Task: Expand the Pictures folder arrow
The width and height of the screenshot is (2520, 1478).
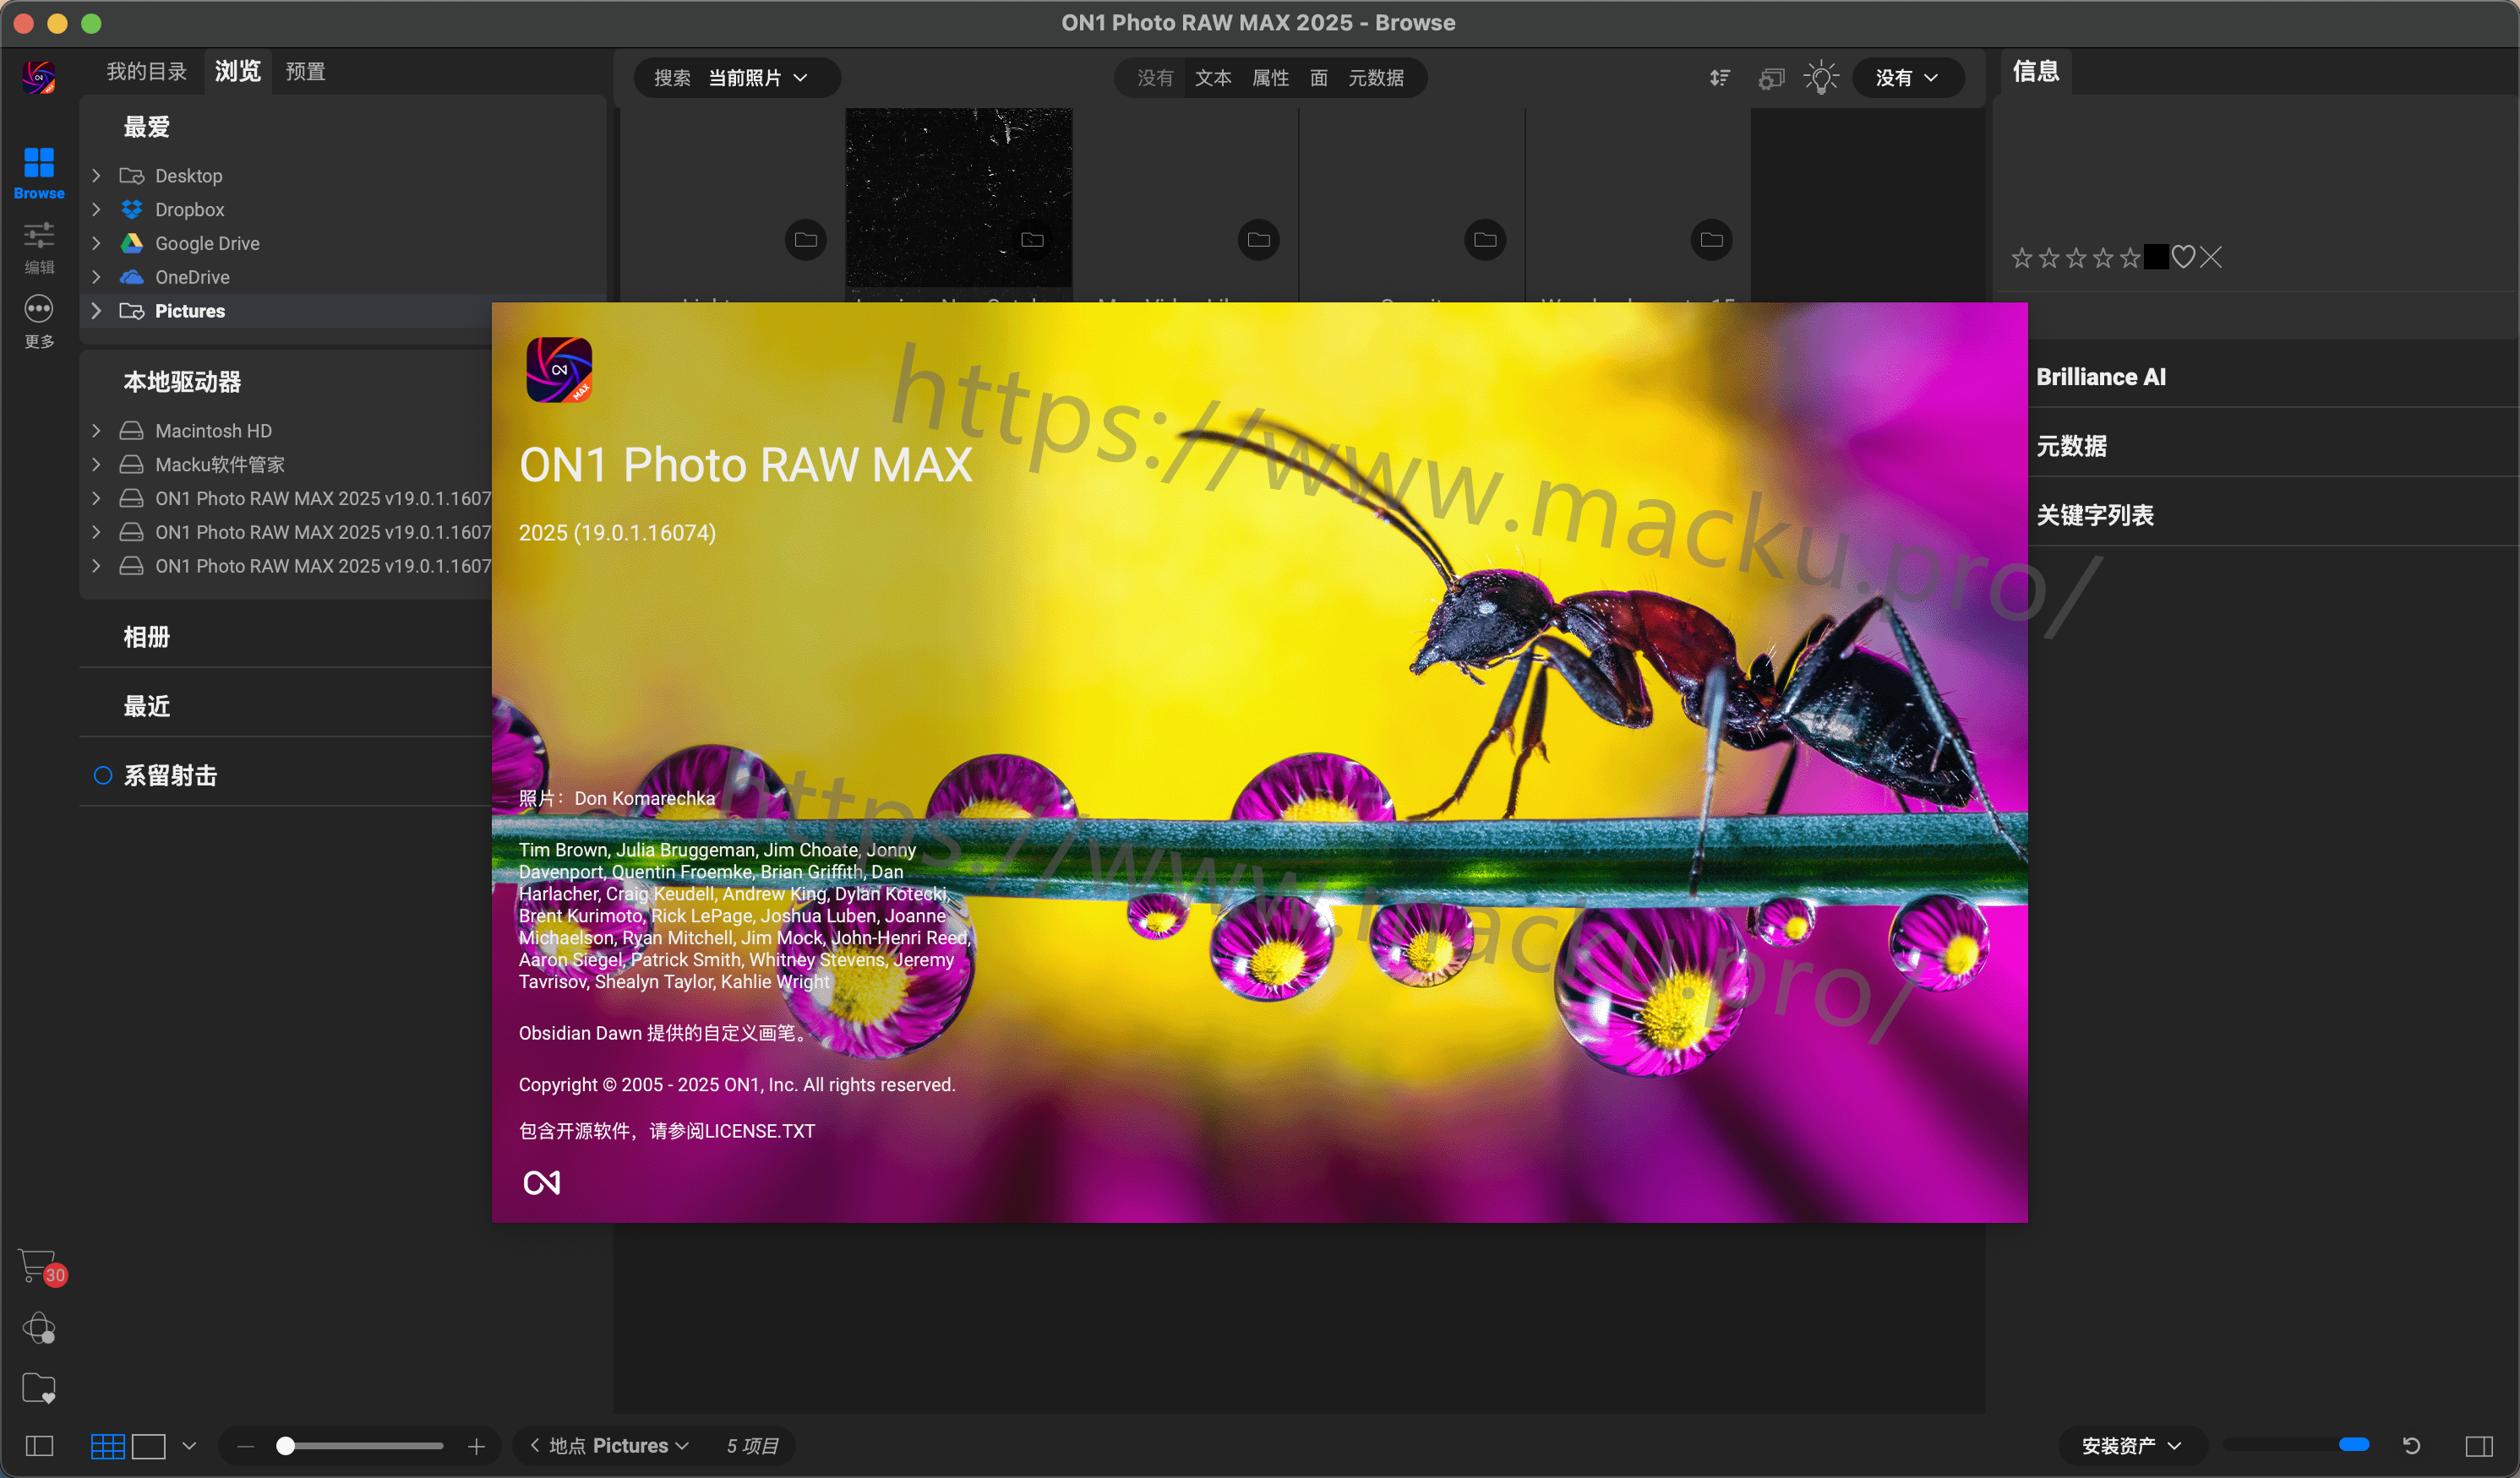Action: 96,311
